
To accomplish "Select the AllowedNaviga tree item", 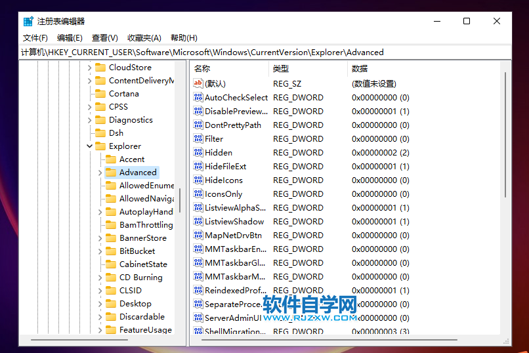I will coord(146,199).
